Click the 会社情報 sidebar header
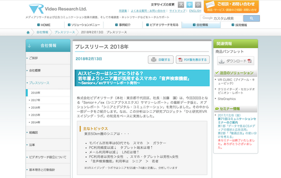 [48, 45]
